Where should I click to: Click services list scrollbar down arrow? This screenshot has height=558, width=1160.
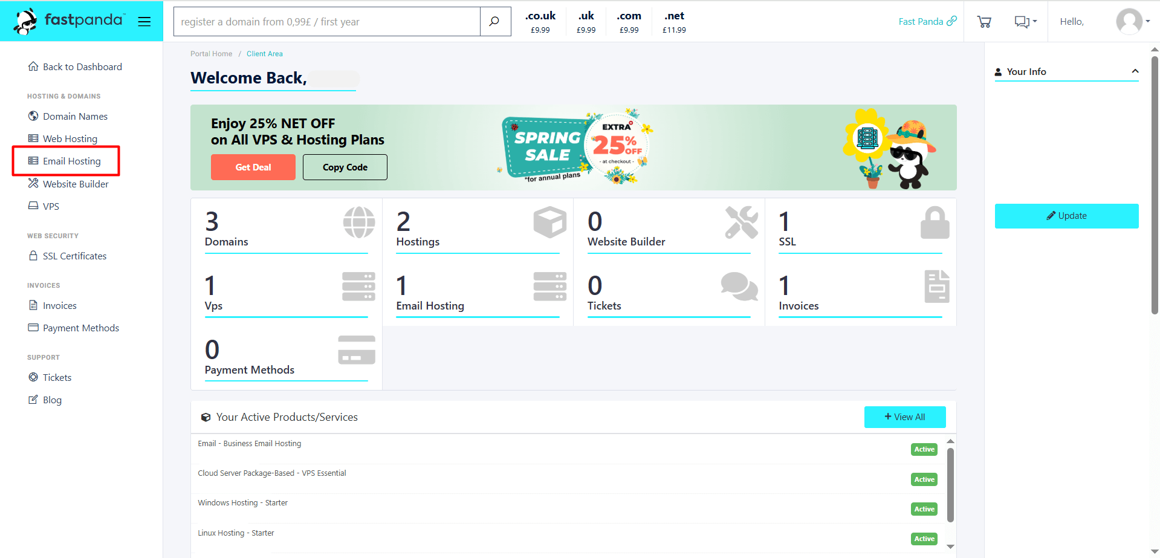click(x=950, y=547)
